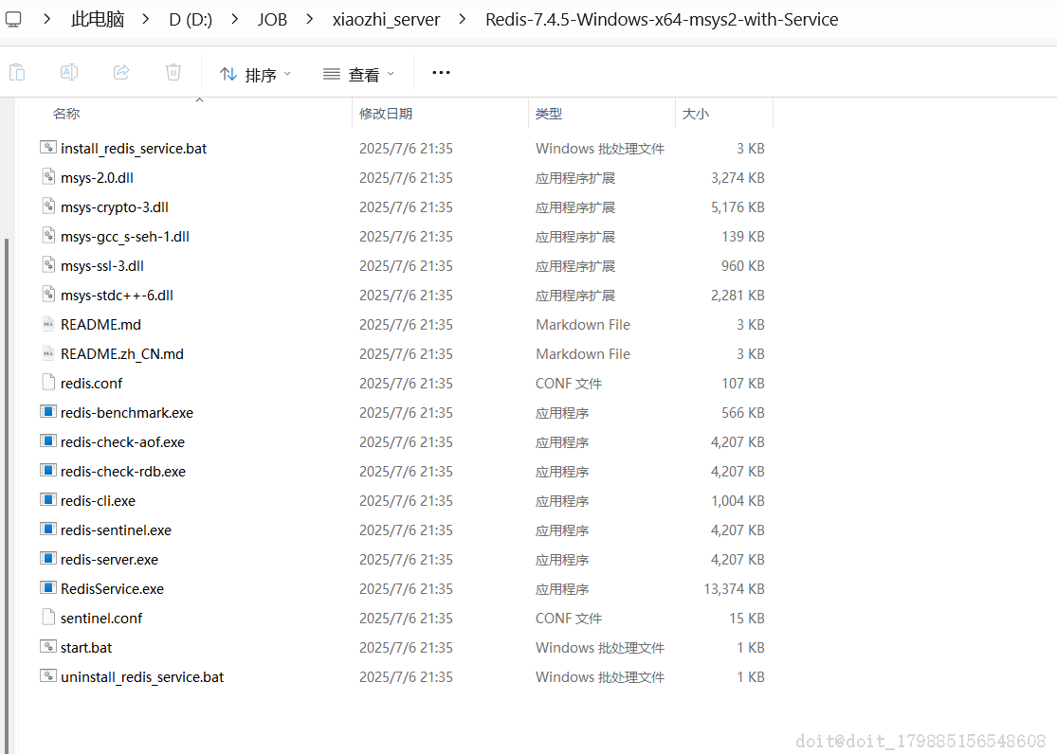
Task: Click the redis-server.exe file name
Action: [109, 559]
